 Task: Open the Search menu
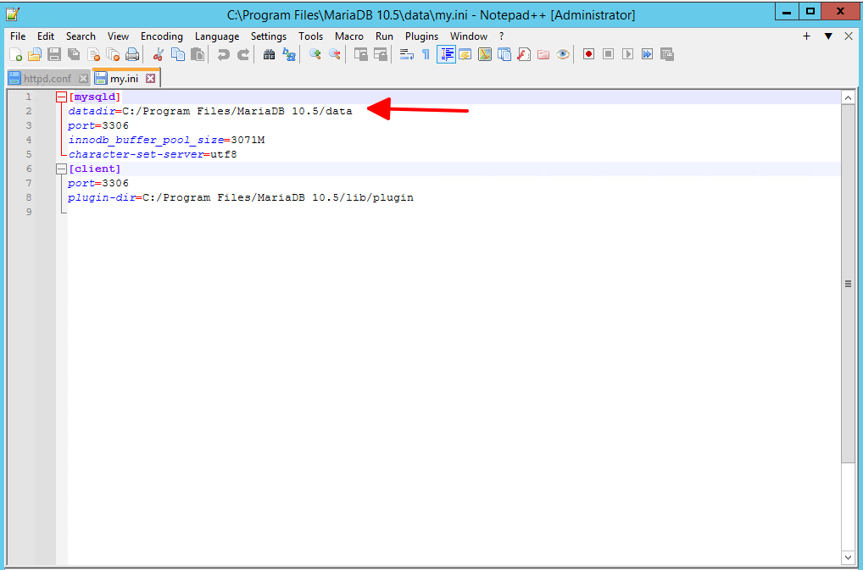[x=81, y=36]
